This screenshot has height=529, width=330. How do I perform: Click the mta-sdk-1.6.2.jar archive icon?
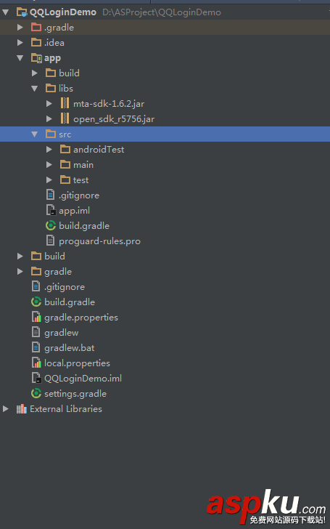[x=65, y=104]
